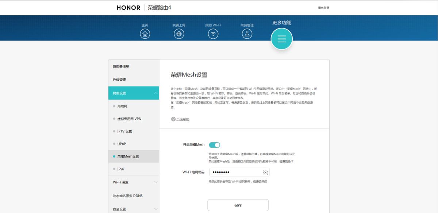
Task: Click the 退出登录 link
Action: coord(324,8)
